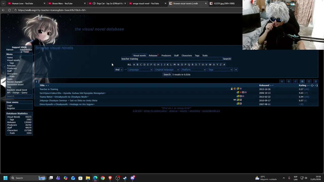Image resolution: width=324 pixels, height=182 pixels.
Task: Click the Search! button next to query
Action: [x=227, y=59]
